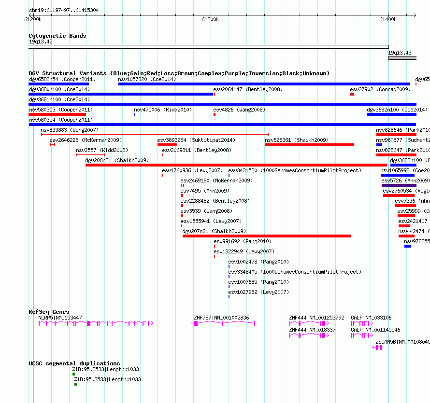Open the dgv3681n100 (Coe2014) variant label
The image size is (430, 403).
point(59,100)
